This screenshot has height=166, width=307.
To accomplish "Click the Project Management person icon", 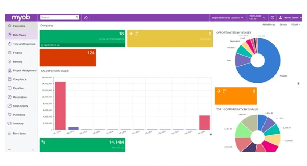I will coord(9,70).
